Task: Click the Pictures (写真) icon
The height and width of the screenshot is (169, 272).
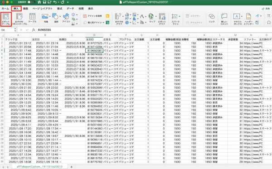Action: tap(45, 17)
